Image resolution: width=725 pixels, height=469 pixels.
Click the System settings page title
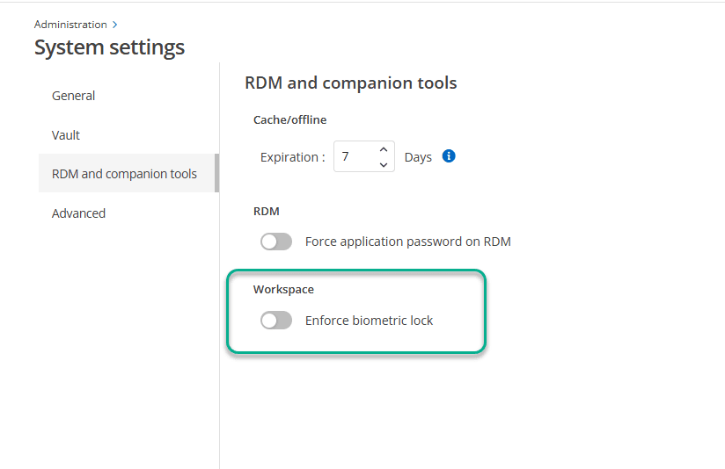coord(109,47)
